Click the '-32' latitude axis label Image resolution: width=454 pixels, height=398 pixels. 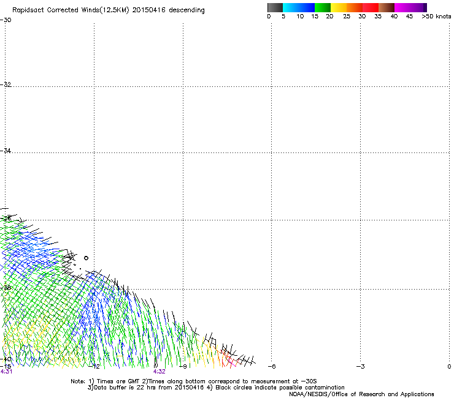pos(6,84)
